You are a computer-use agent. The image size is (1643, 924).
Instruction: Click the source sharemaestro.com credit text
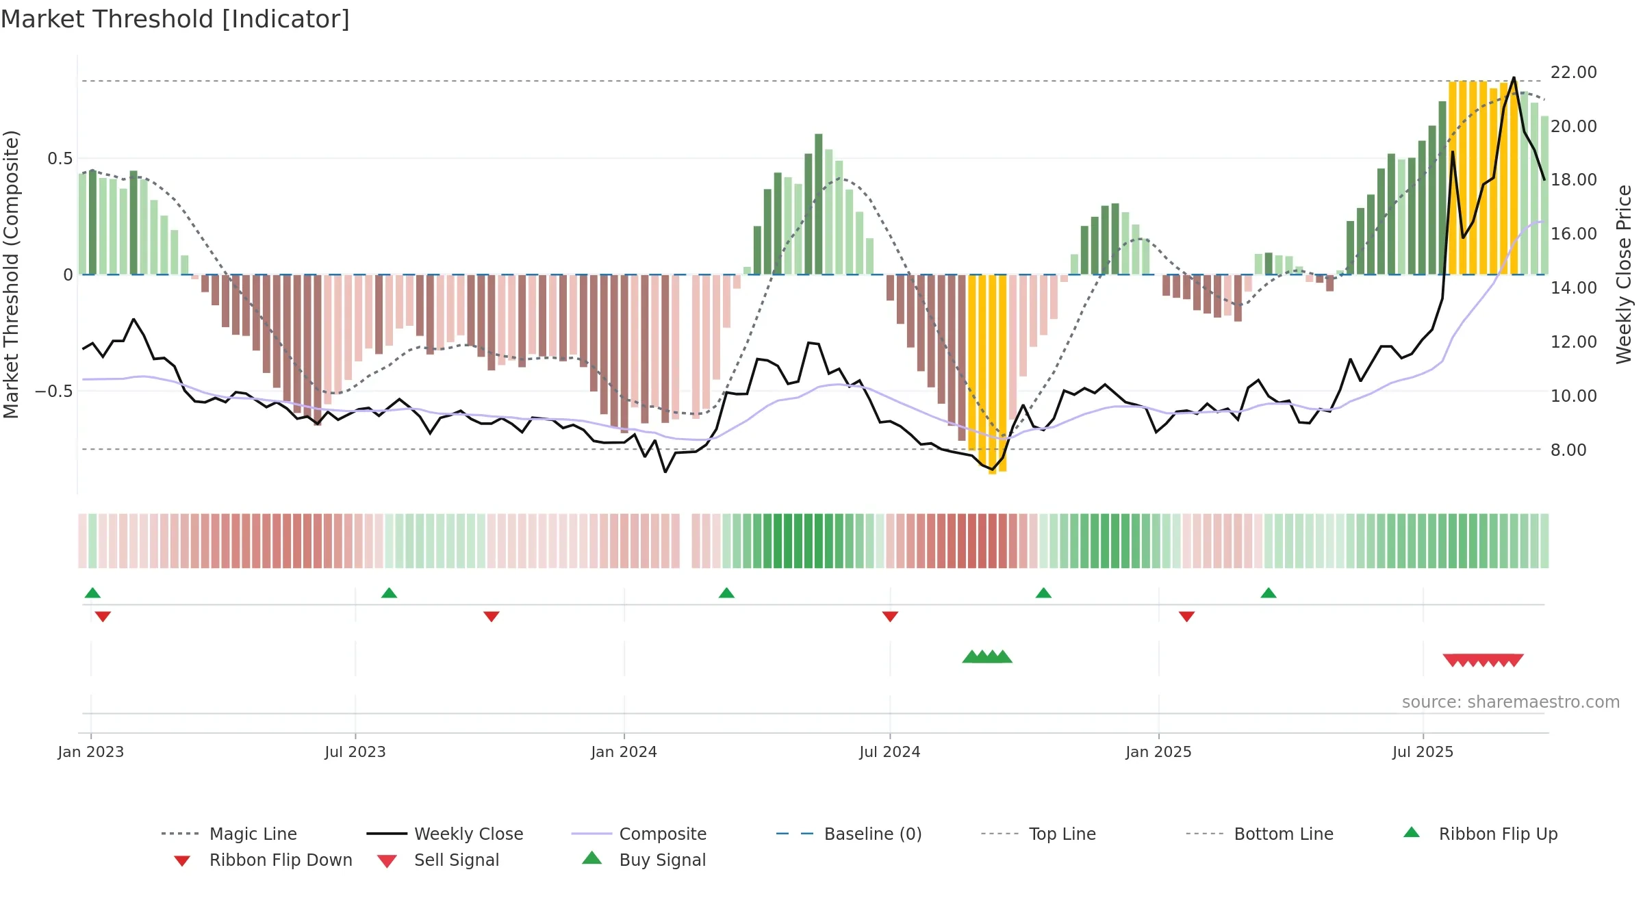[x=1511, y=702]
